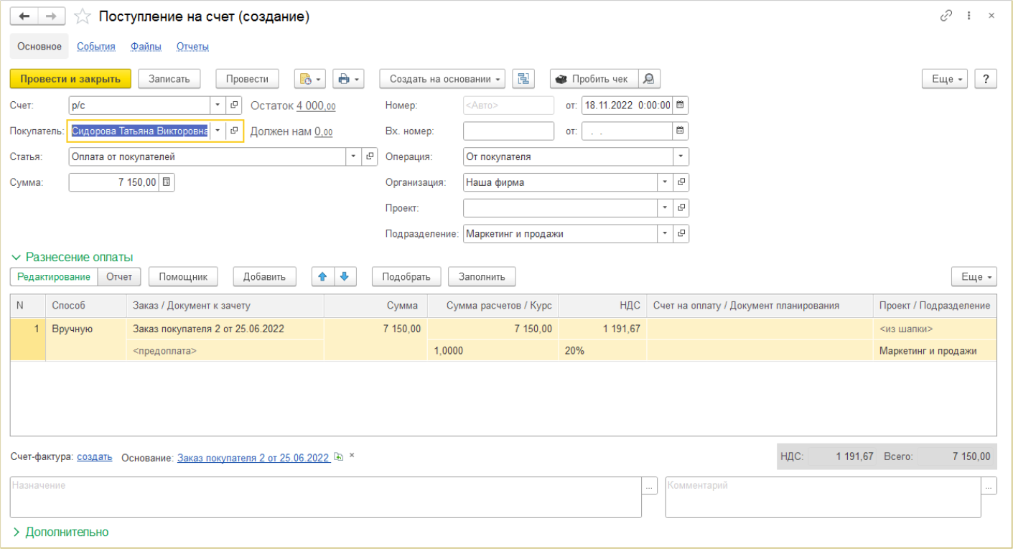Screen dimensions: 1013x549
Task: Open the payment table Еще menu
Action: coord(974,276)
